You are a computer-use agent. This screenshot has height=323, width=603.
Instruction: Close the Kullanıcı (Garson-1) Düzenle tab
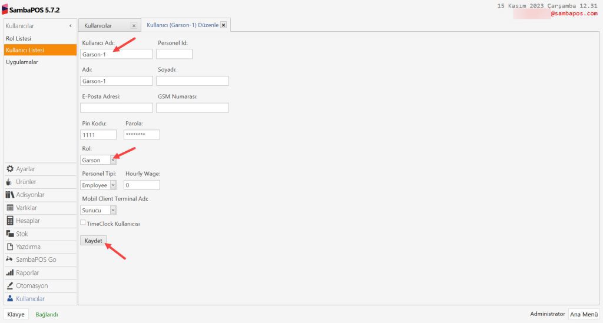[223, 25]
